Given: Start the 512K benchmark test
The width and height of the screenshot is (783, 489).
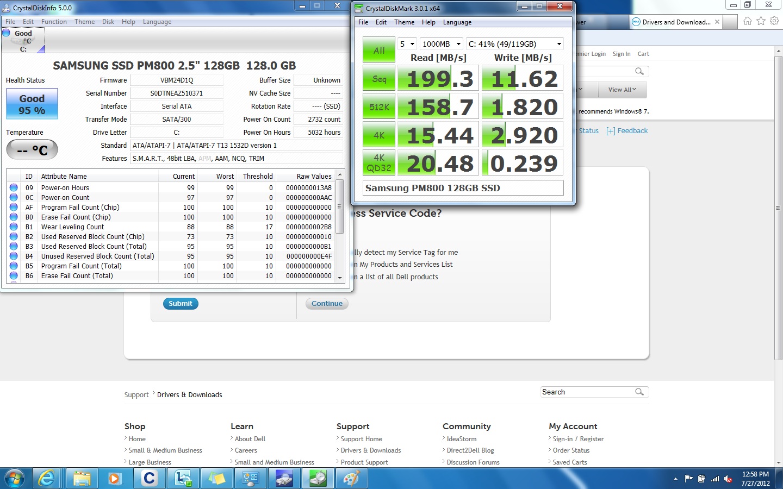Looking at the screenshot, I should click(x=379, y=107).
